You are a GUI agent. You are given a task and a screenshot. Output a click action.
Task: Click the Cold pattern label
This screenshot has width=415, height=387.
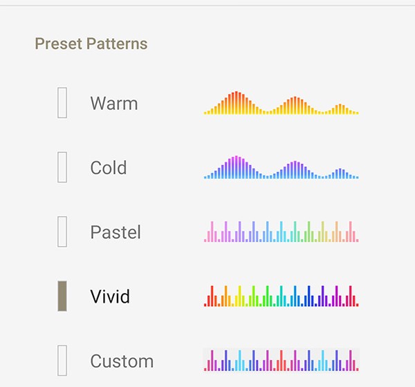(109, 168)
